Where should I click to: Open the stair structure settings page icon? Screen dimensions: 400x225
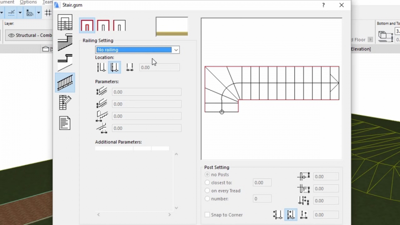(x=65, y=43)
